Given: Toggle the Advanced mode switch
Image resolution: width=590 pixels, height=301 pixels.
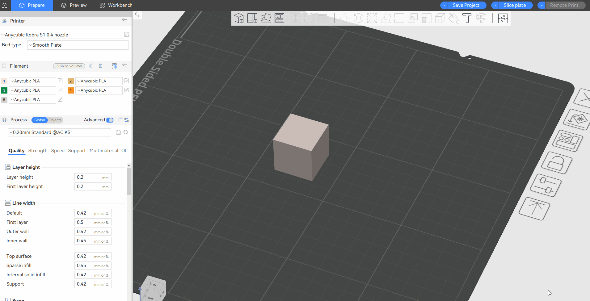Looking at the screenshot, I should [x=110, y=120].
